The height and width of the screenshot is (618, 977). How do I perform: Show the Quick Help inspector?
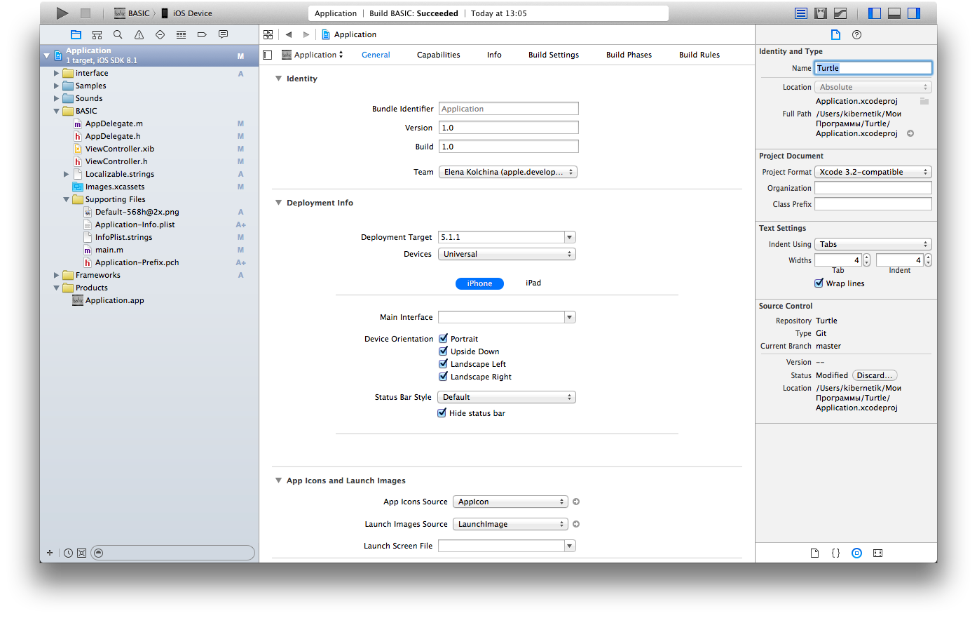tap(856, 34)
